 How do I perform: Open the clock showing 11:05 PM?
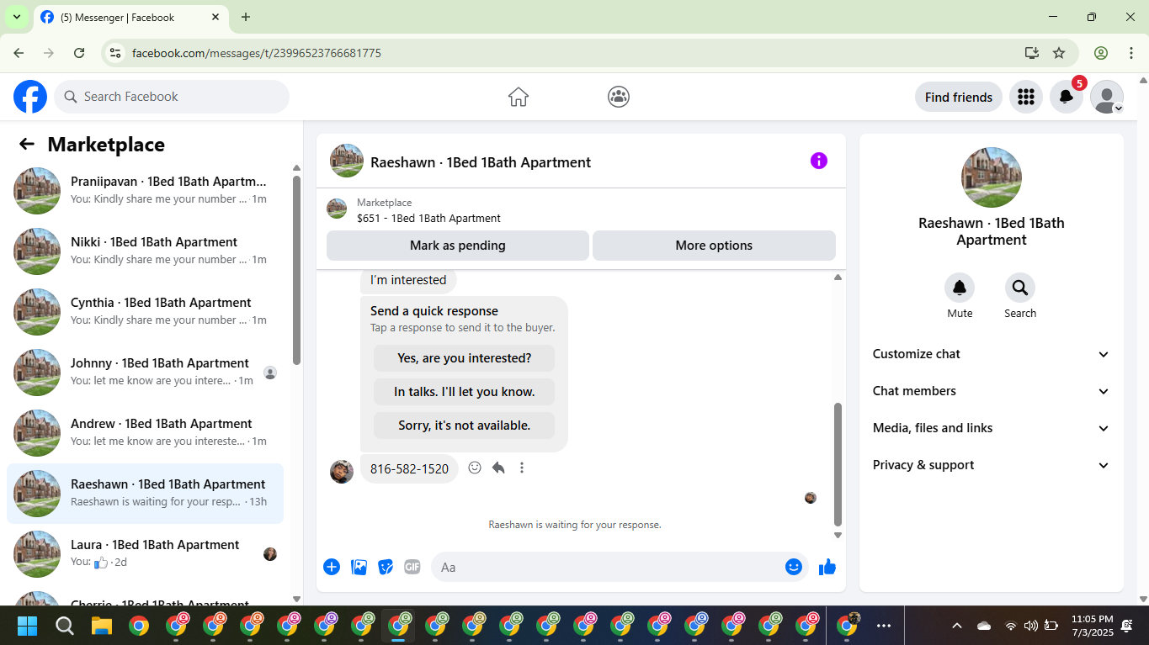pyautogui.click(x=1092, y=626)
